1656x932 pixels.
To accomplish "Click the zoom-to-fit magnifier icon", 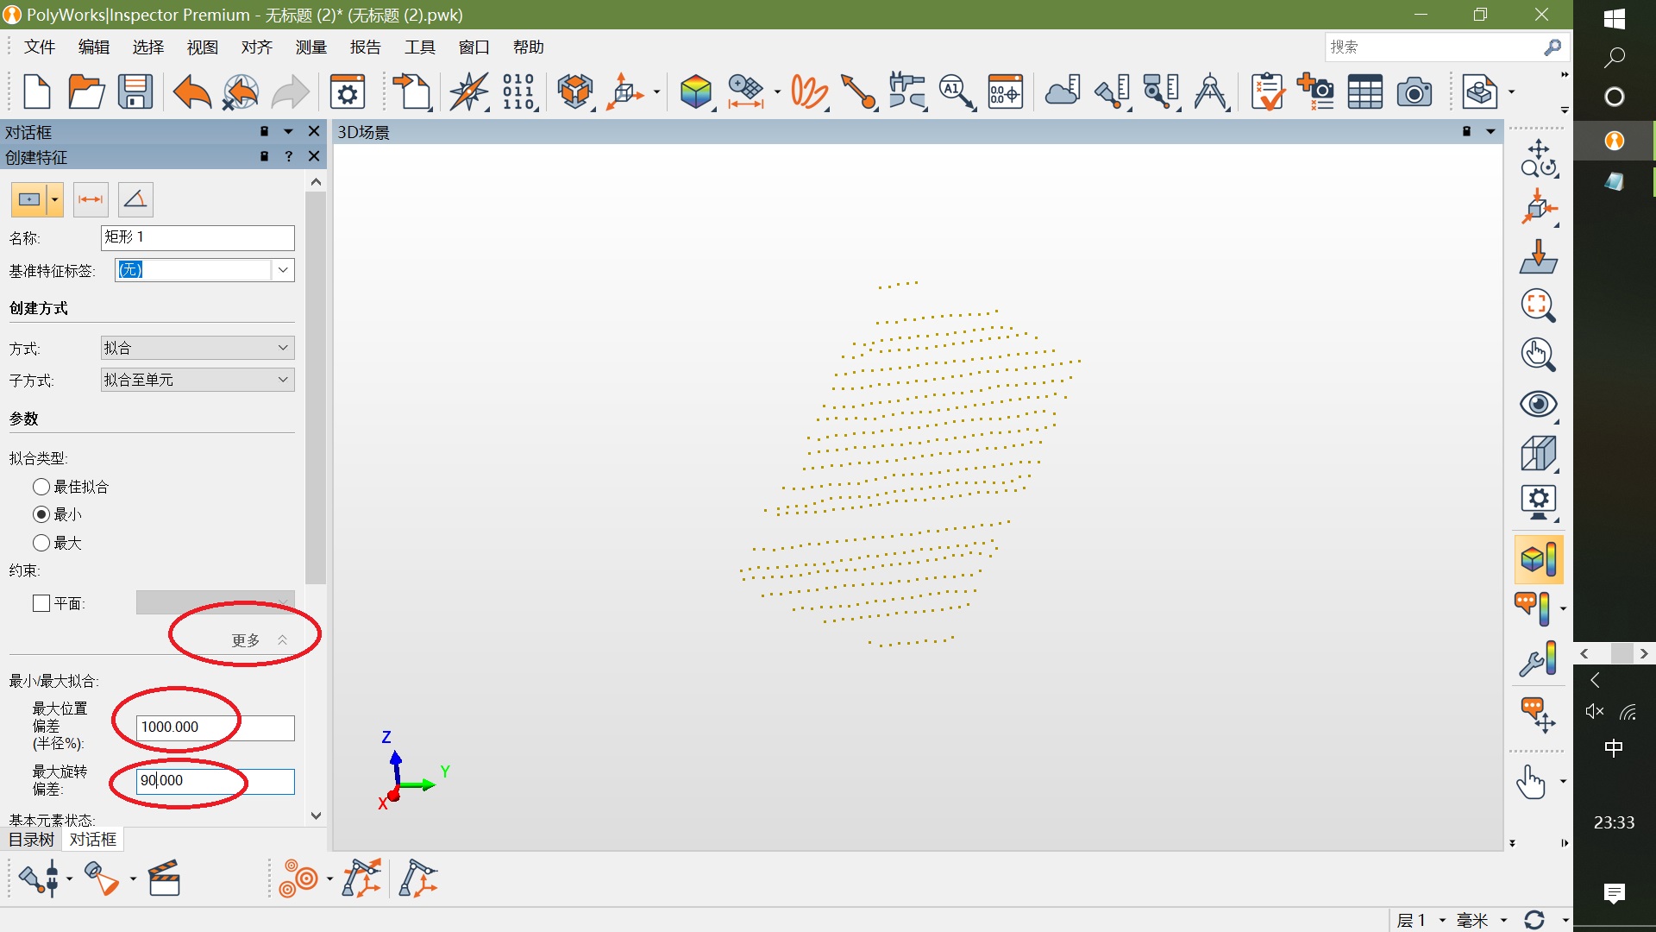I will (x=1538, y=305).
